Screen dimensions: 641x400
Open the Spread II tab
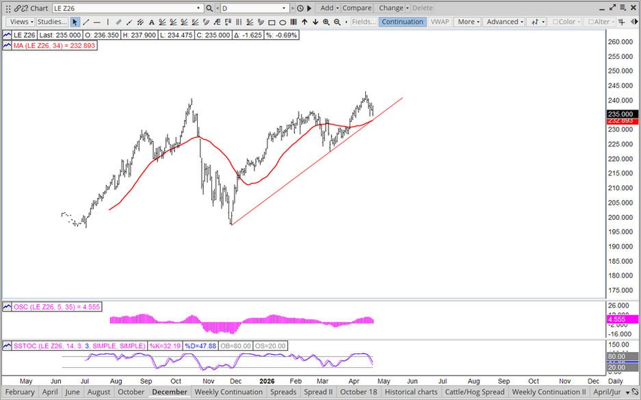[319, 392]
